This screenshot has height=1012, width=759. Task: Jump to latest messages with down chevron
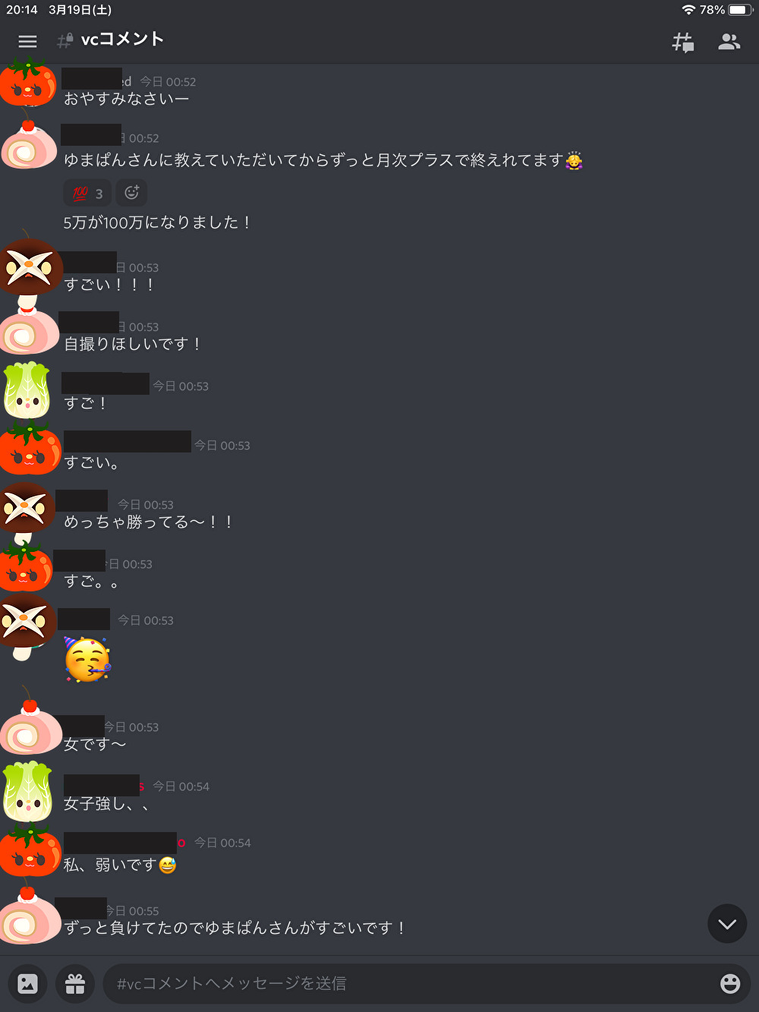(727, 924)
